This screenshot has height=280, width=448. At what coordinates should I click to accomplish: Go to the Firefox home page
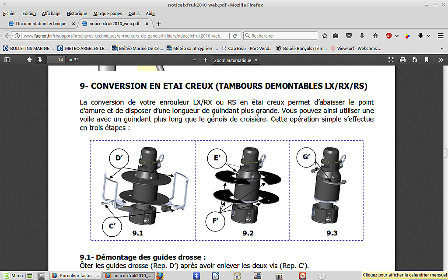click(375, 36)
